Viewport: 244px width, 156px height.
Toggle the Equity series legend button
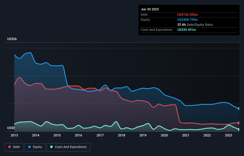pos(35,147)
